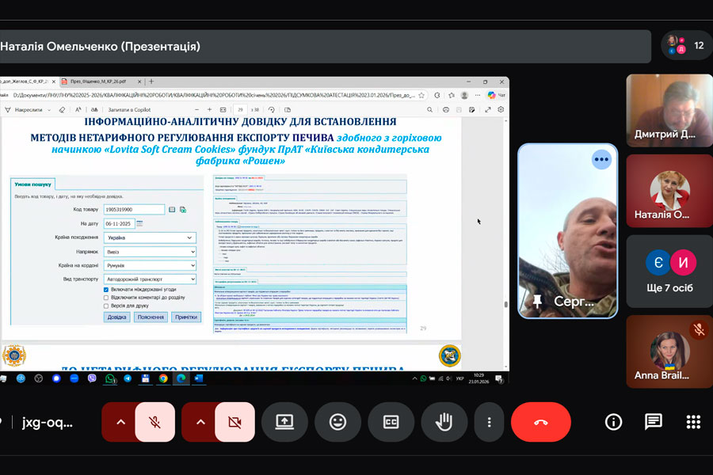Toggle page view layout icon
Image resolution: width=713 pixels, height=475 pixels.
pos(288,110)
